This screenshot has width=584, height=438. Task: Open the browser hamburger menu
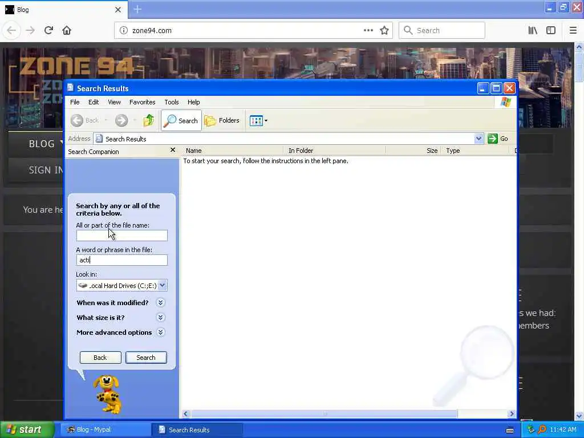pyautogui.click(x=573, y=31)
